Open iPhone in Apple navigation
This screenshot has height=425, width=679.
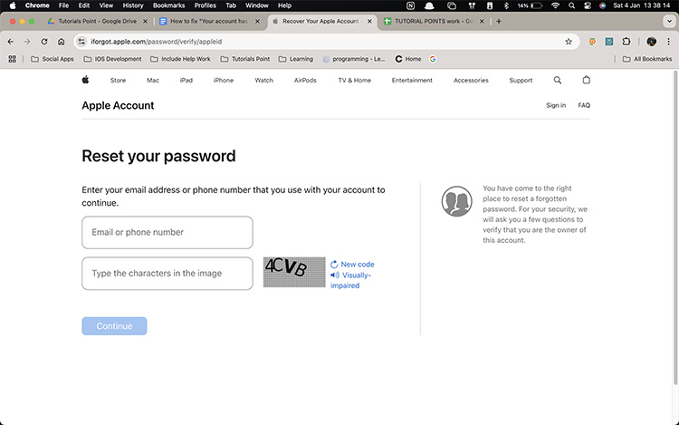tap(224, 80)
